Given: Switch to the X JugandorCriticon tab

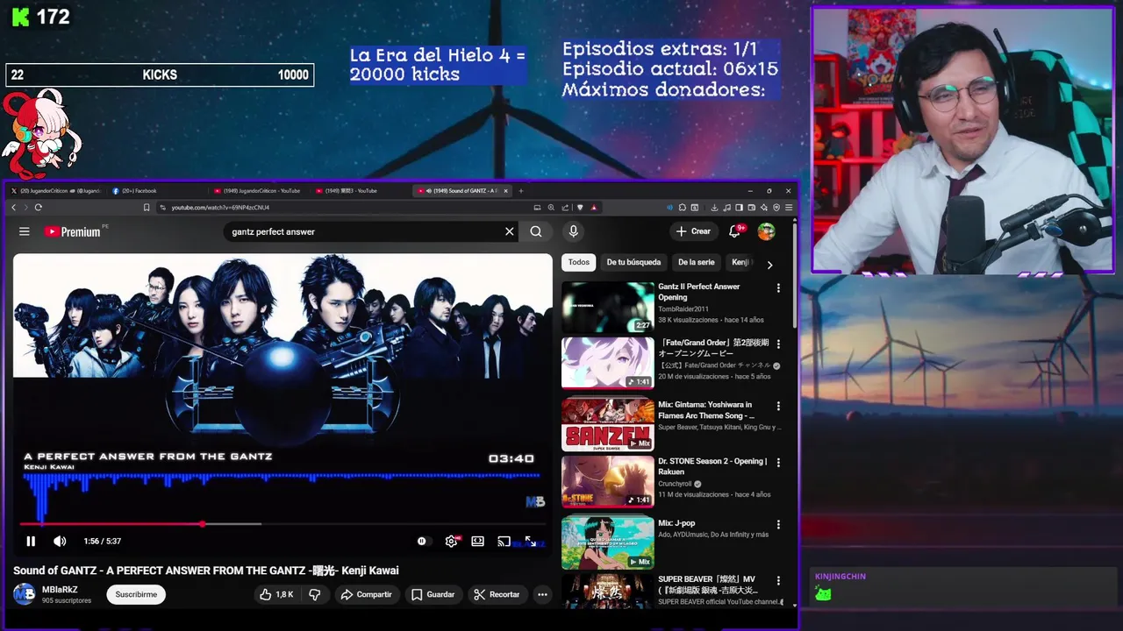Looking at the screenshot, I should pyautogui.click(x=56, y=190).
